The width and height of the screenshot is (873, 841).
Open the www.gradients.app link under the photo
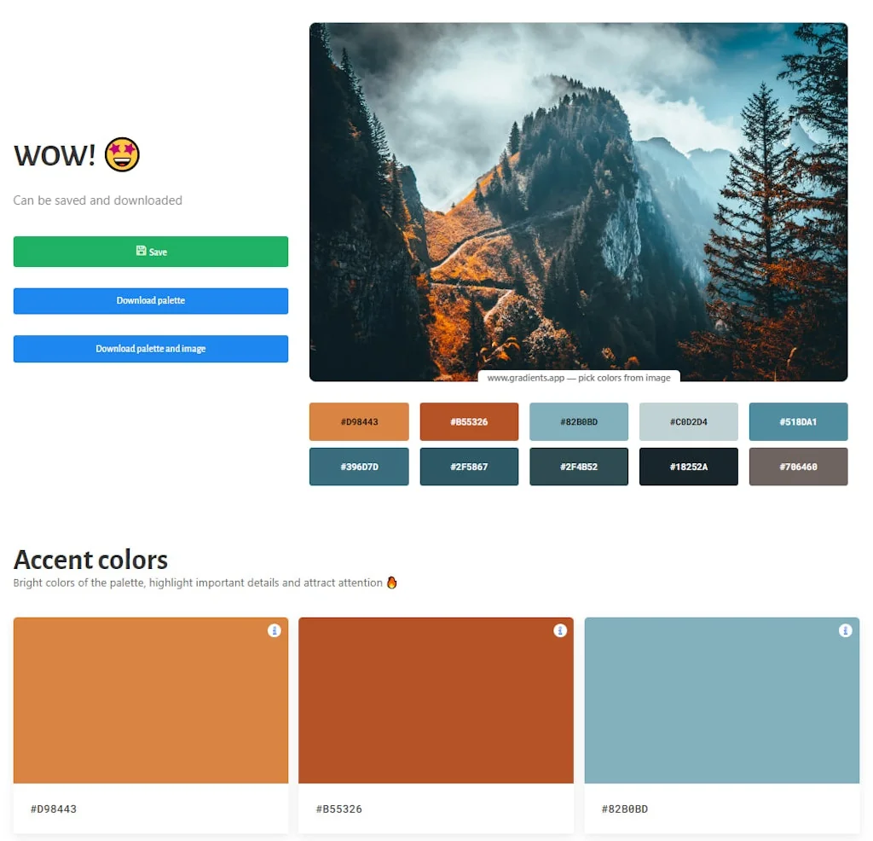(x=578, y=376)
